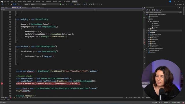Click the Open File folder icon

coord(11,4)
